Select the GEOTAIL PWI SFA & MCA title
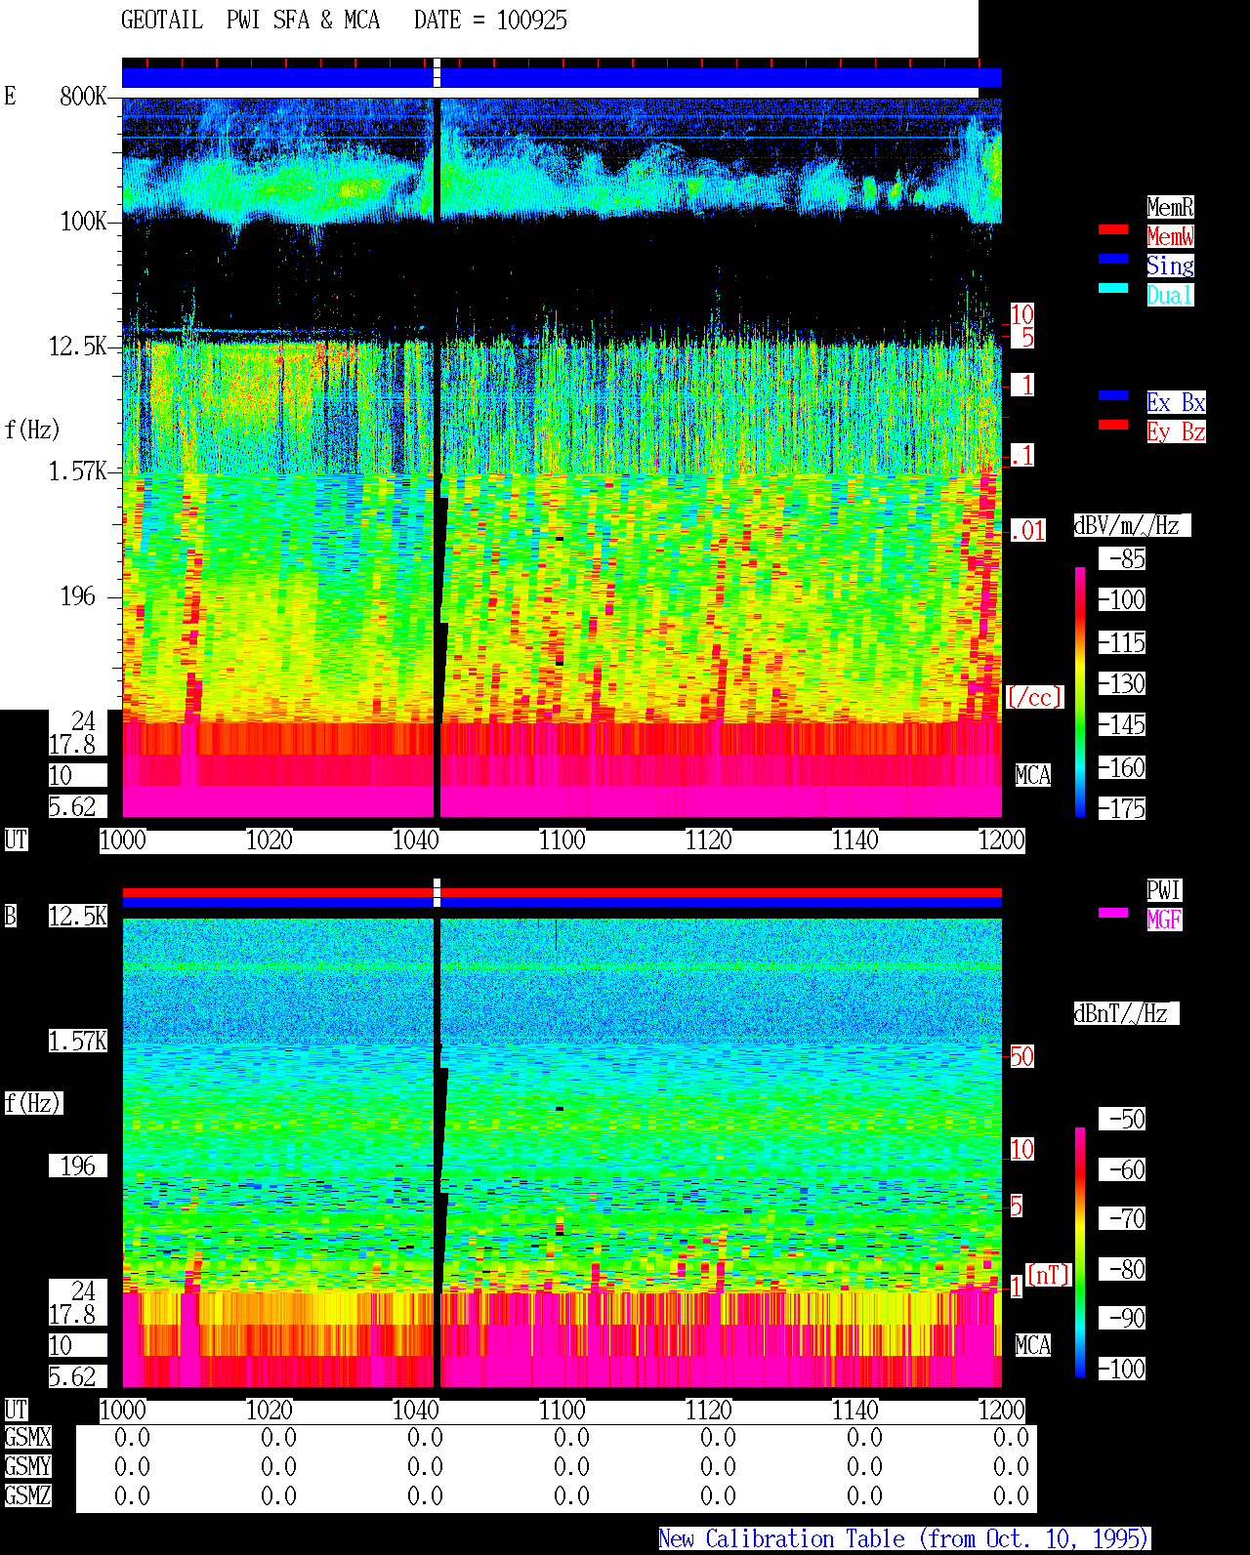Image resolution: width=1250 pixels, height=1555 pixels. coord(250,20)
